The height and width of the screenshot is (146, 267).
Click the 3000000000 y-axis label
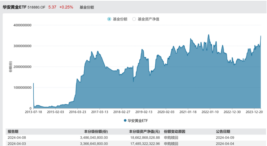(22, 46)
